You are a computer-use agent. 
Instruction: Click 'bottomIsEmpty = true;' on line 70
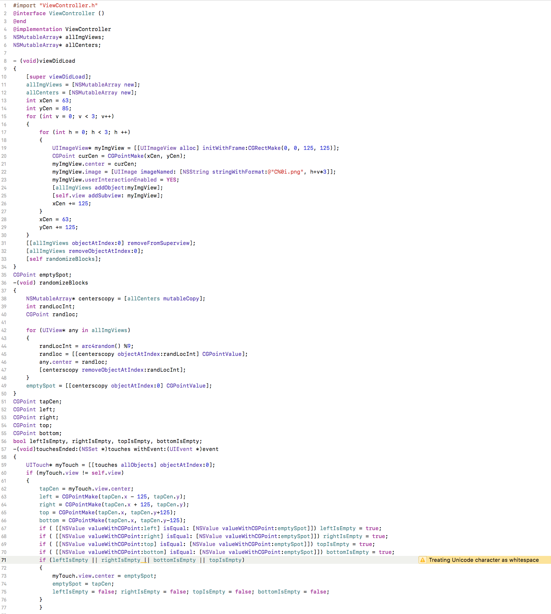pos(361,552)
